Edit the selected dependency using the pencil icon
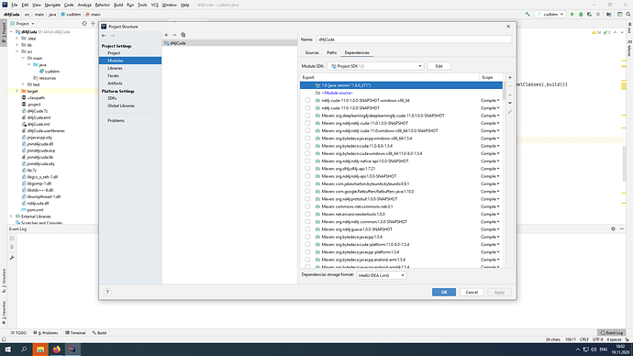 510,112
